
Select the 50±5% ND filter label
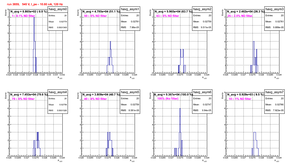(x=95, y=16)
